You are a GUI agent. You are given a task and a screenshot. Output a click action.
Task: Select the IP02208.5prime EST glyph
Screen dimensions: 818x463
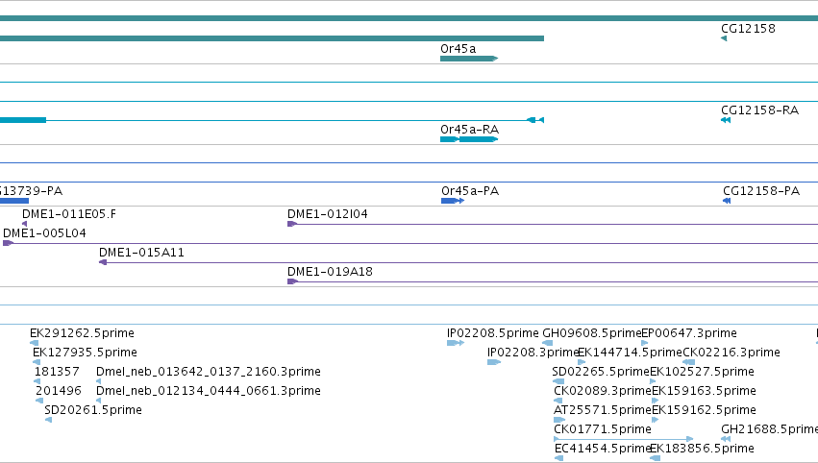[x=456, y=343]
